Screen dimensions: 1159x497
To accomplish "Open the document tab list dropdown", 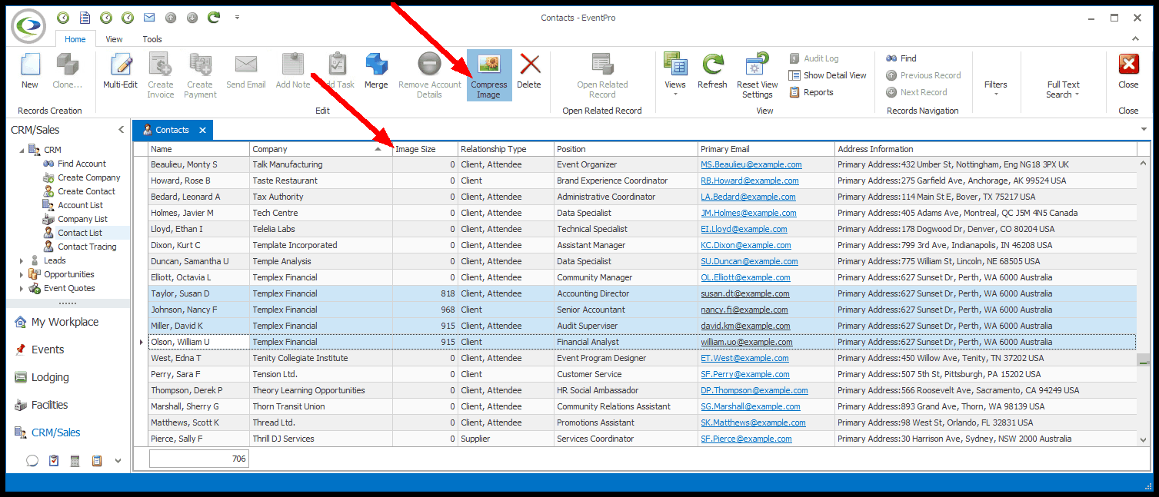I will point(1144,129).
